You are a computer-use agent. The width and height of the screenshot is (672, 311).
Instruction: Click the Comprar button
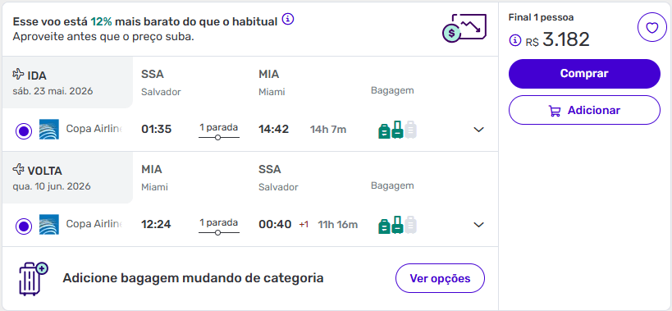click(x=584, y=74)
